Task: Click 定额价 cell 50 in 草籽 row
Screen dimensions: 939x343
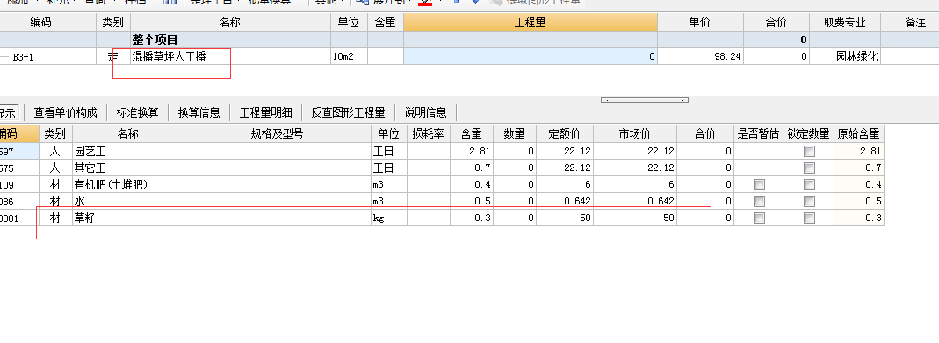Action: pyautogui.click(x=565, y=218)
